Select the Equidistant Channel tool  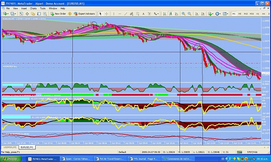[131, 14]
